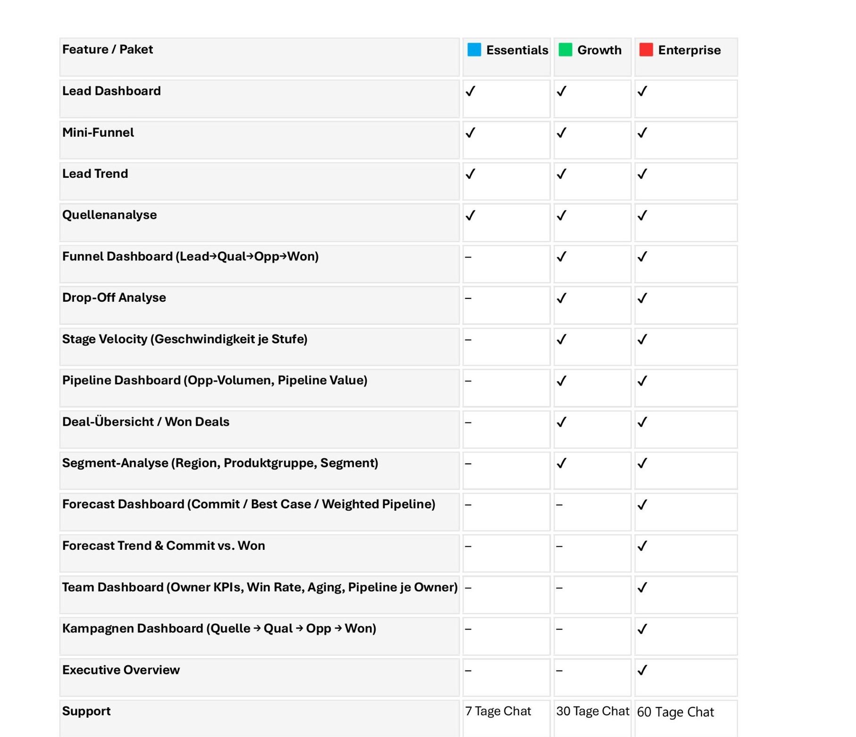Click the Essentials checkmark for Quellenanalyse
Image resolution: width=856 pixels, height=737 pixels.
470,215
